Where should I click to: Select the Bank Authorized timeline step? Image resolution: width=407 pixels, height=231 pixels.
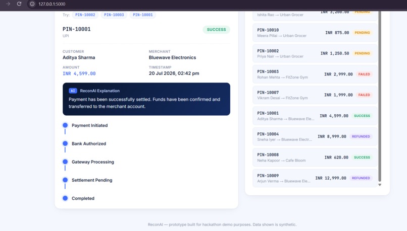89,143
